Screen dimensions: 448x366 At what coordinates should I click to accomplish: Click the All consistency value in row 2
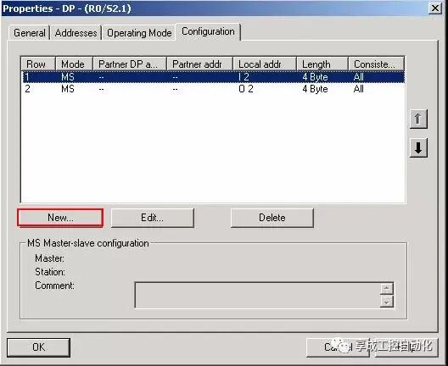click(359, 89)
